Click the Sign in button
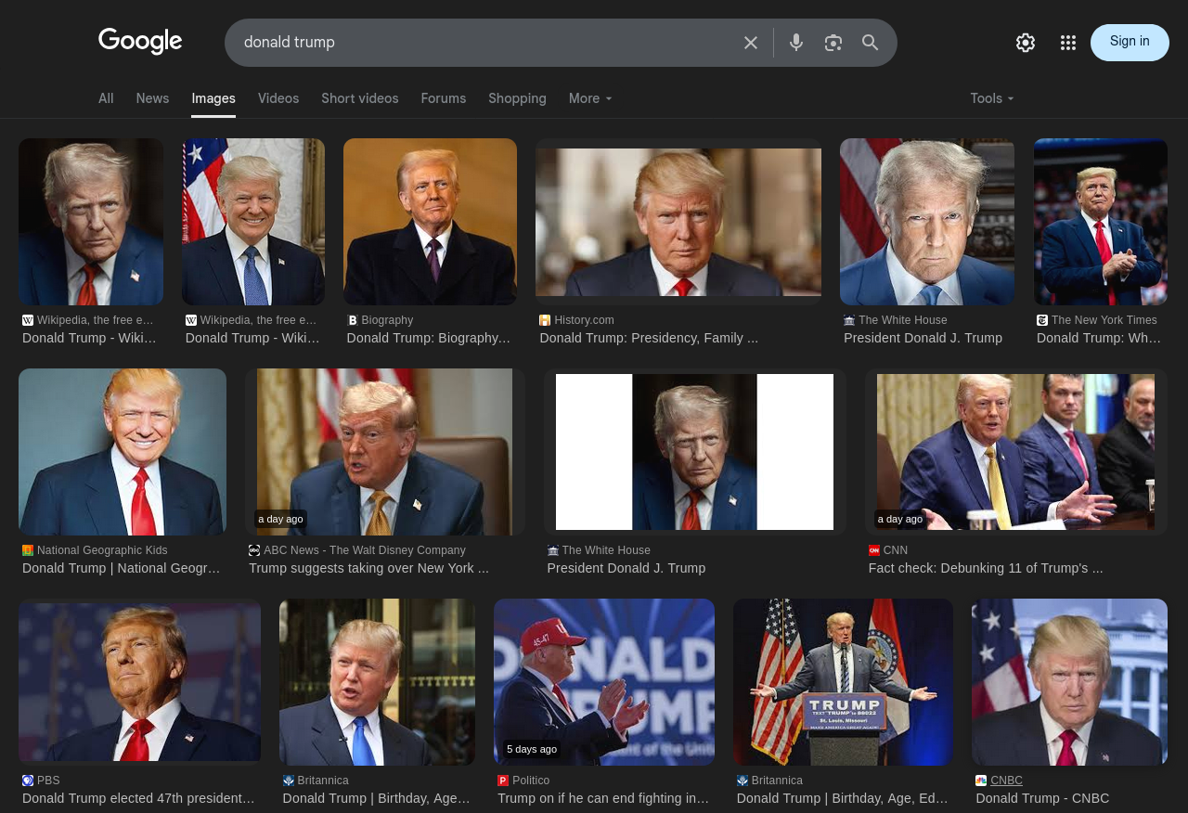The height and width of the screenshot is (813, 1188). 1130,42
